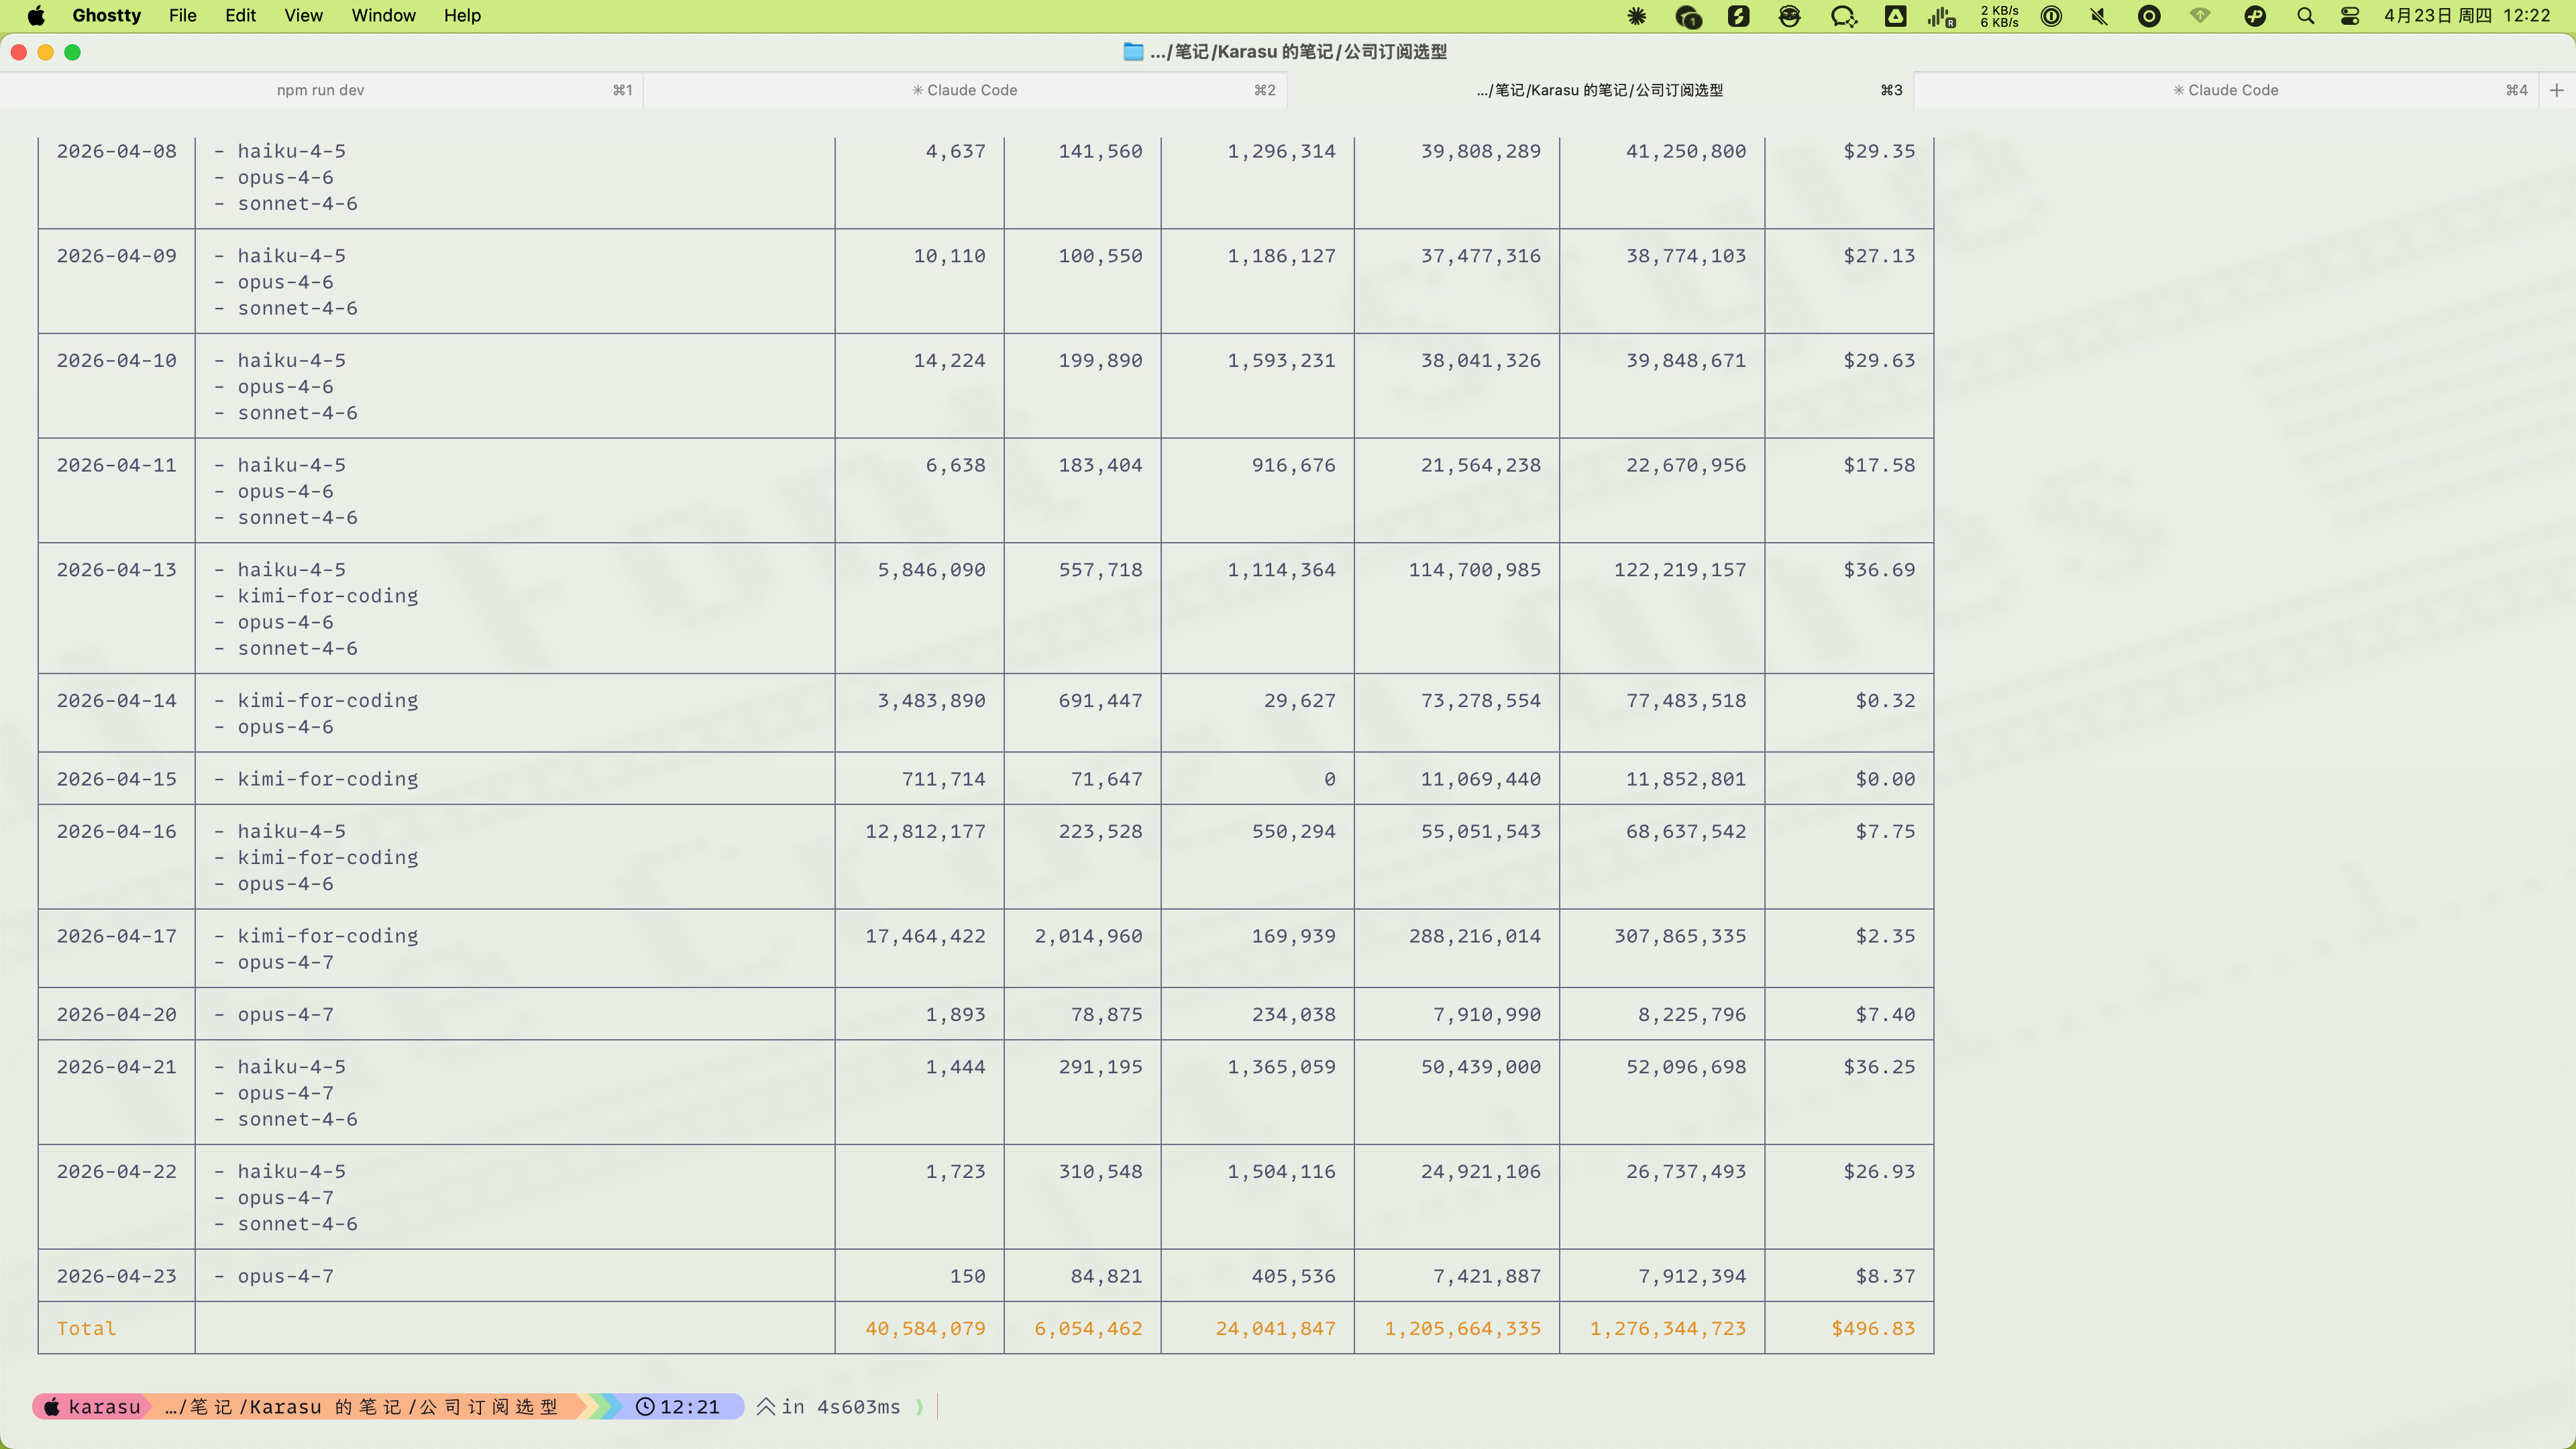Image resolution: width=2576 pixels, height=1449 pixels.
Task: Click the date cell 2026-04-13
Action: tap(116, 570)
